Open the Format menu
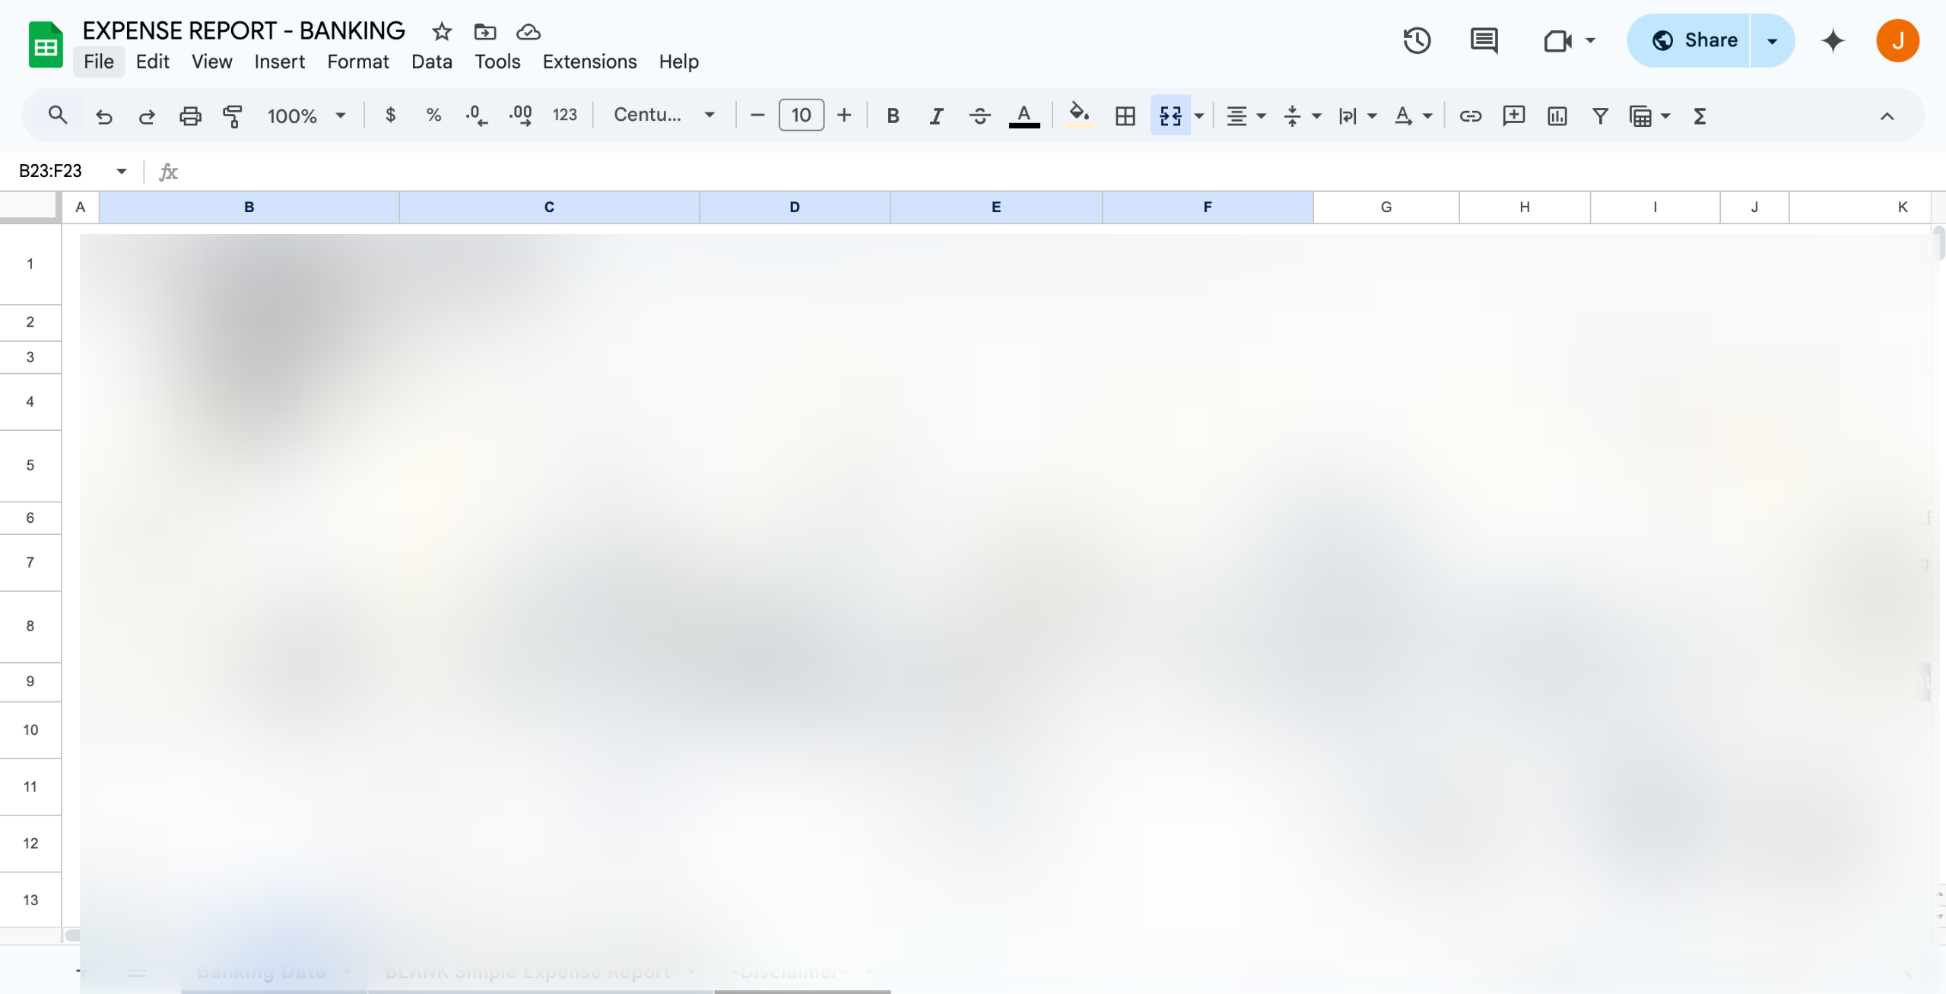The image size is (1946, 994). tap(357, 62)
